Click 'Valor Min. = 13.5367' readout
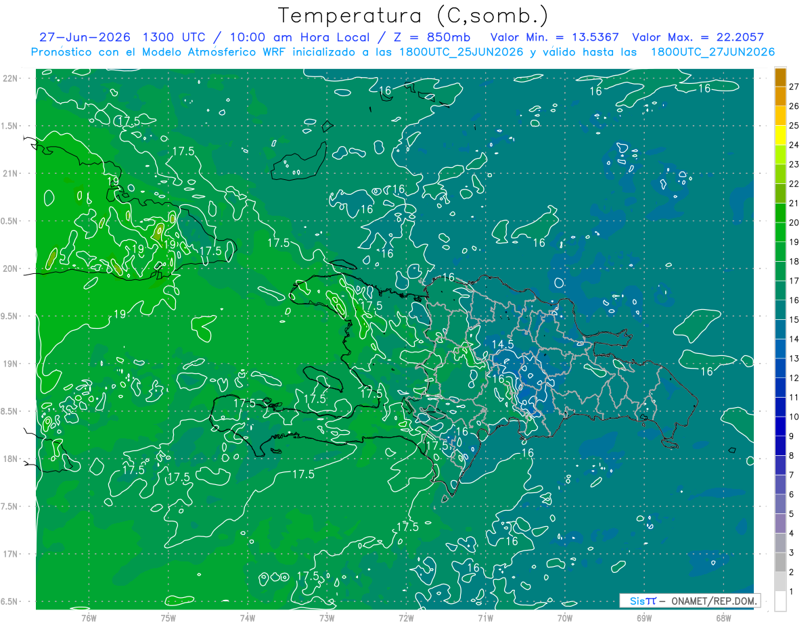812x627 pixels. (555, 37)
